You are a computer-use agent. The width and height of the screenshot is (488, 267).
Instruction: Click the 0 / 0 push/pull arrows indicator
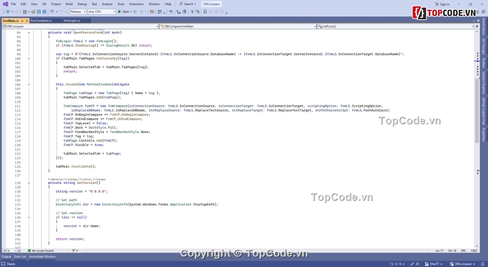click(x=397, y=264)
